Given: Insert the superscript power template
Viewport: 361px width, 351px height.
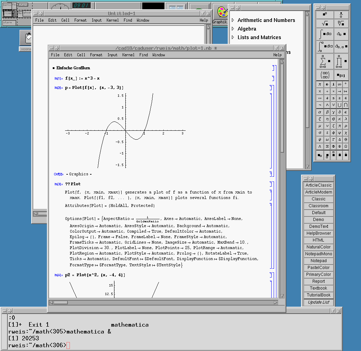Looking at the screenshot, I should point(325,14).
